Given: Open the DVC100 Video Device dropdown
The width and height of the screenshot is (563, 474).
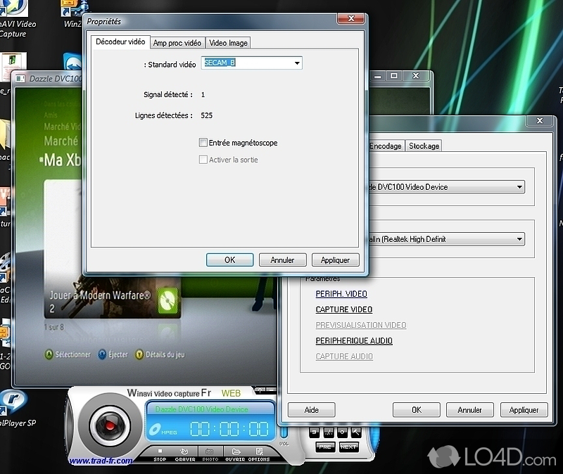Looking at the screenshot, I should (519, 187).
